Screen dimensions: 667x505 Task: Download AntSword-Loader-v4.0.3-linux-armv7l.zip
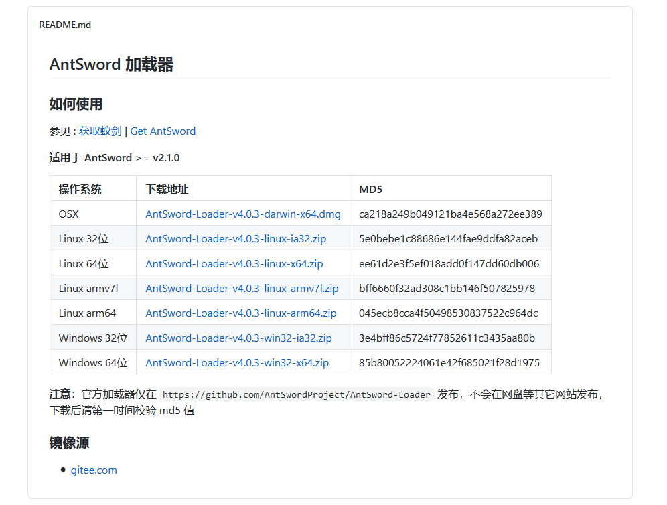click(x=242, y=289)
